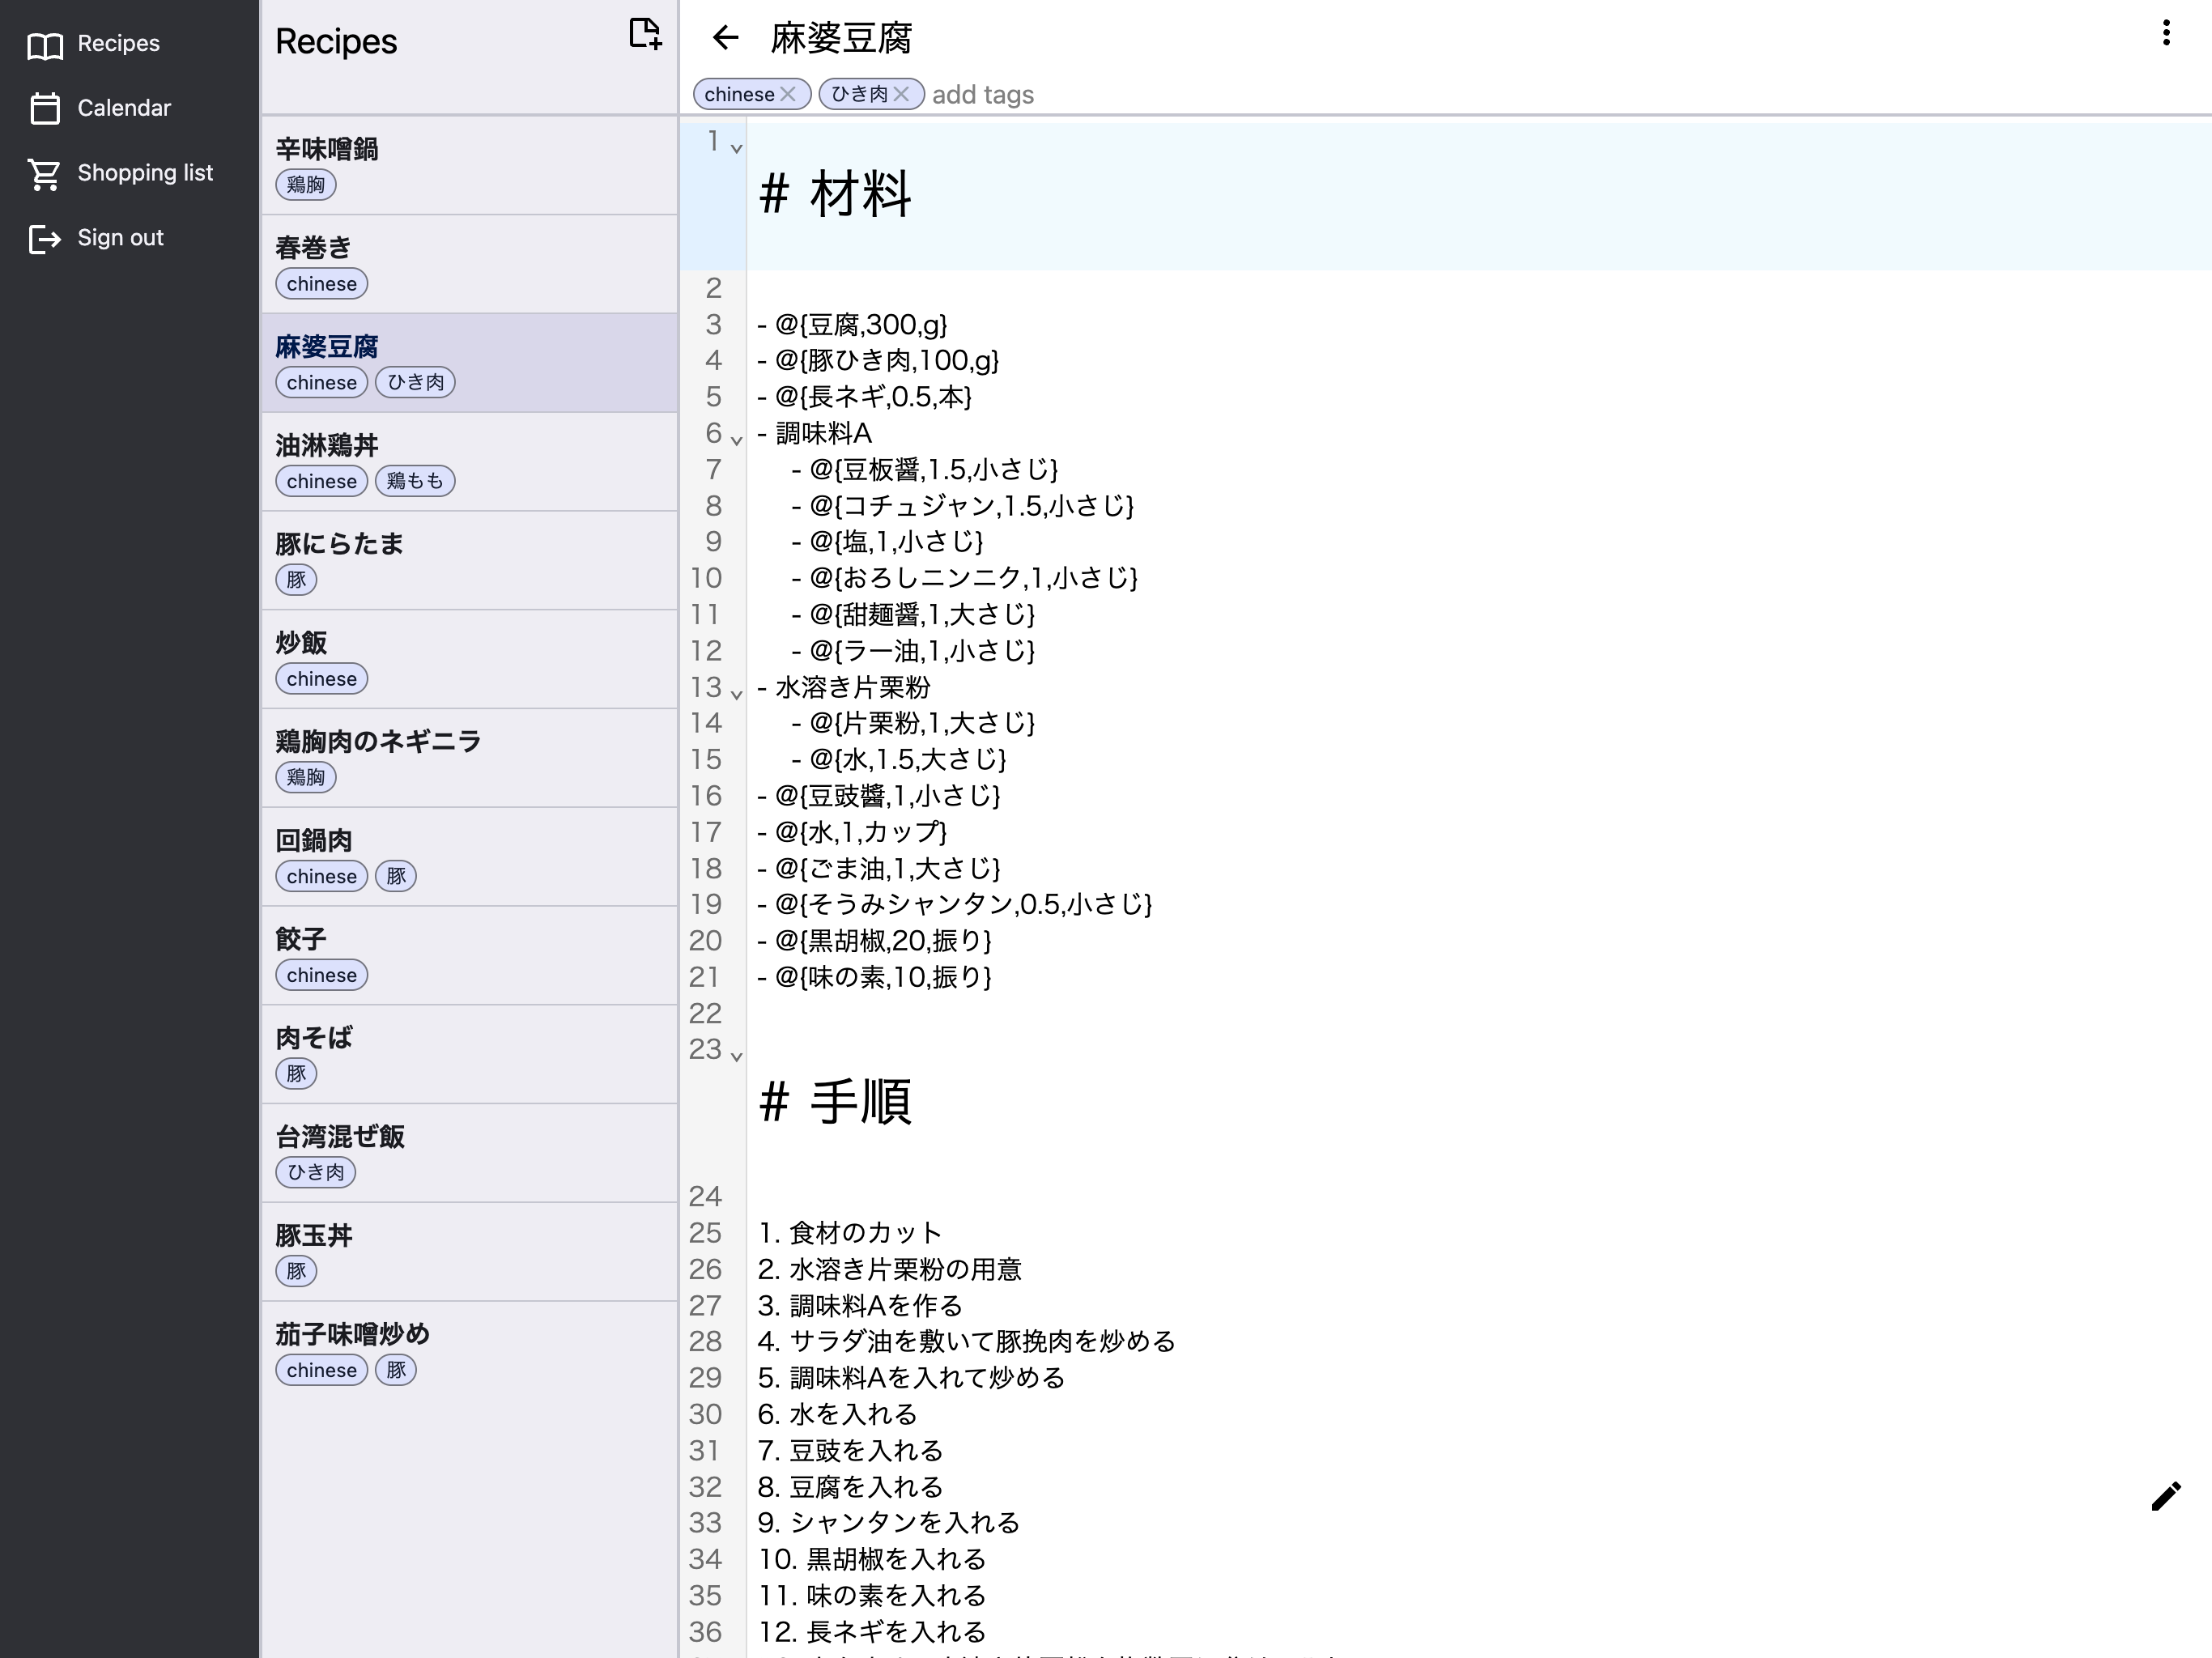Open the 炒飯 recipe
The width and height of the screenshot is (2212, 1658).
469,660
